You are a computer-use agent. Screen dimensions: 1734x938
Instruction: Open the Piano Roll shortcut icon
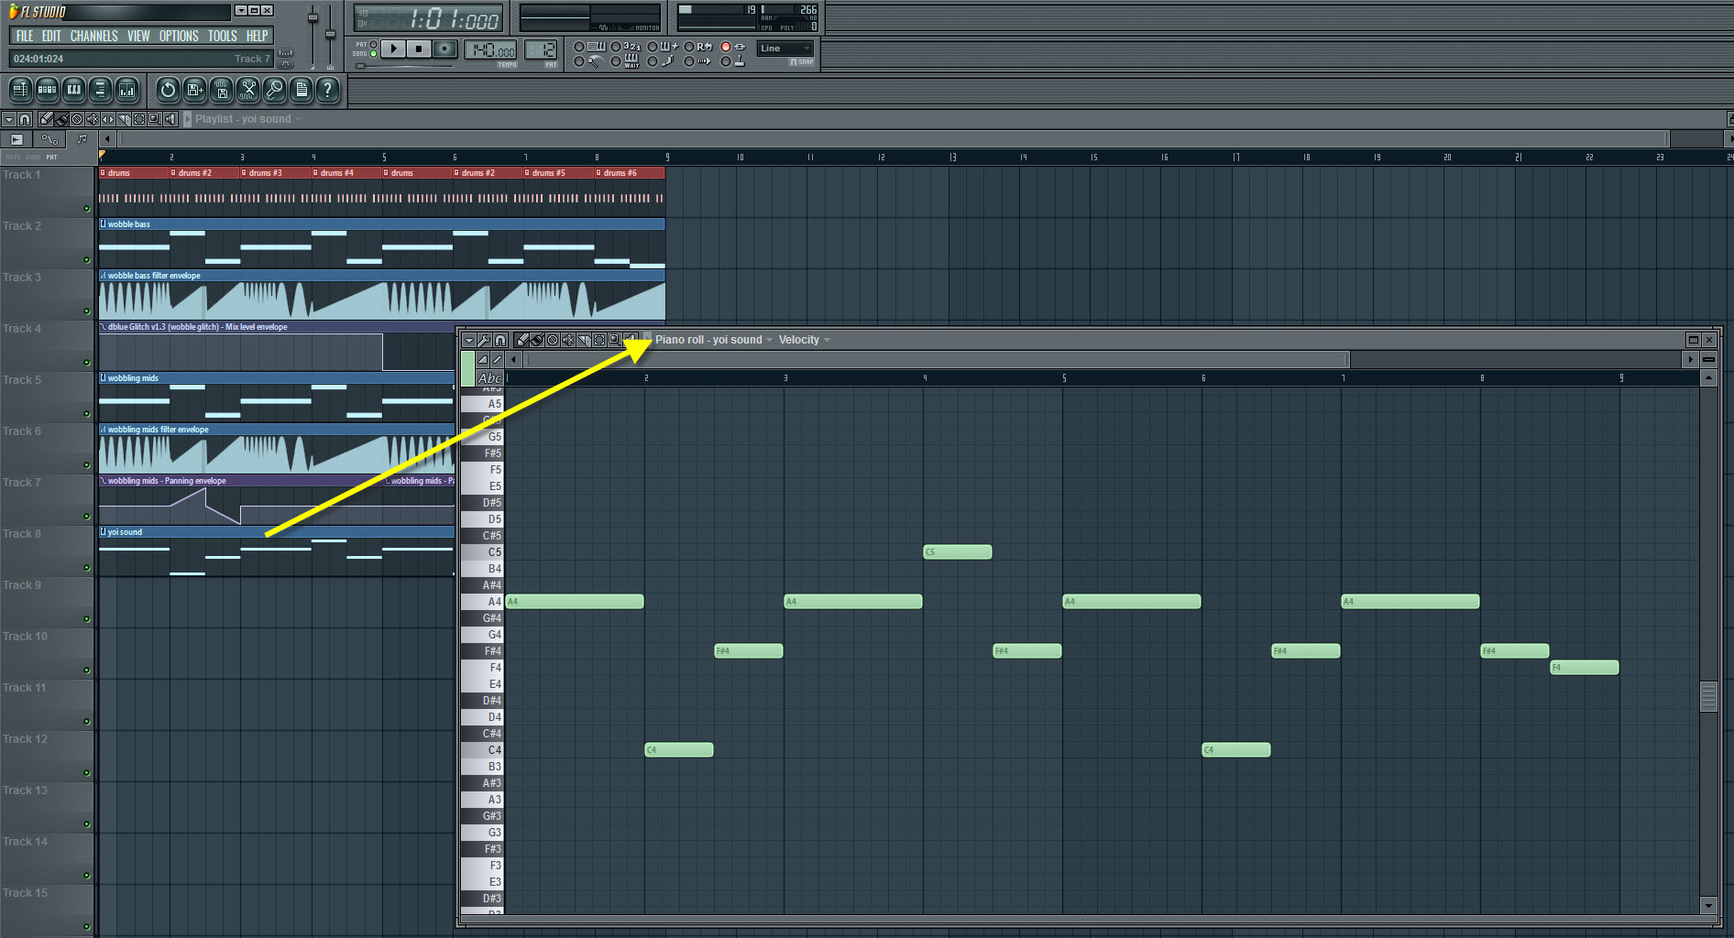73,90
